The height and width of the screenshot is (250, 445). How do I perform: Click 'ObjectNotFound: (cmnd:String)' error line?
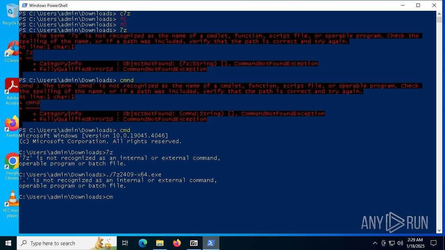click(172, 114)
